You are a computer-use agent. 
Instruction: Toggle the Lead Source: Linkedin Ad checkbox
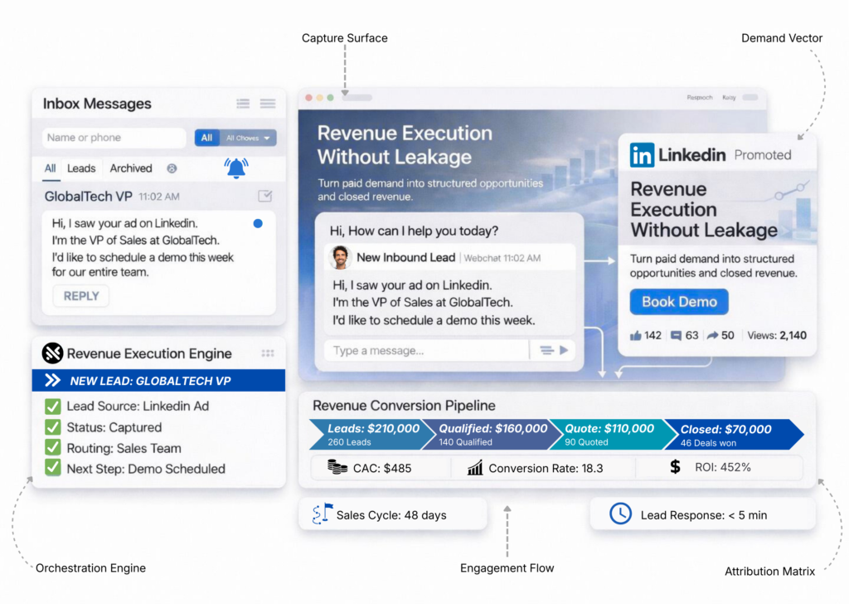click(53, 407)
